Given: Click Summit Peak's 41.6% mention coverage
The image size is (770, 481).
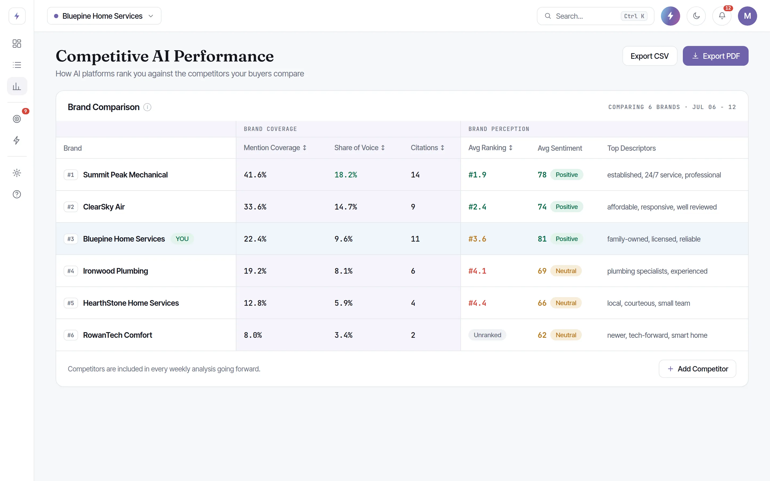Looking at the screenshot, I should (255, 175).
